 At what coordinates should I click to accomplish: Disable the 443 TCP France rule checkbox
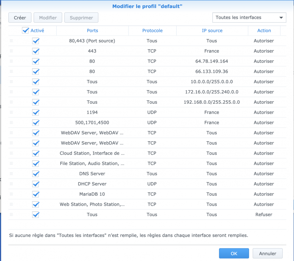pyautogui.click(x=36, y=51)
